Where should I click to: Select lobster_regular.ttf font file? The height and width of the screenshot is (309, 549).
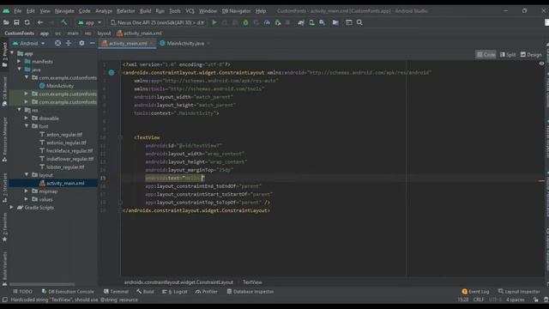coord(62,167)
